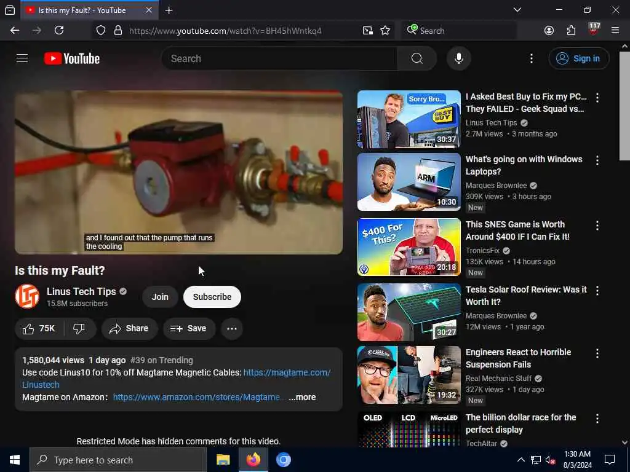Open uBlock extension showing 117
The width and height of the screenshot is (630, 472).
pyautogui.click(x=594, y=29)
